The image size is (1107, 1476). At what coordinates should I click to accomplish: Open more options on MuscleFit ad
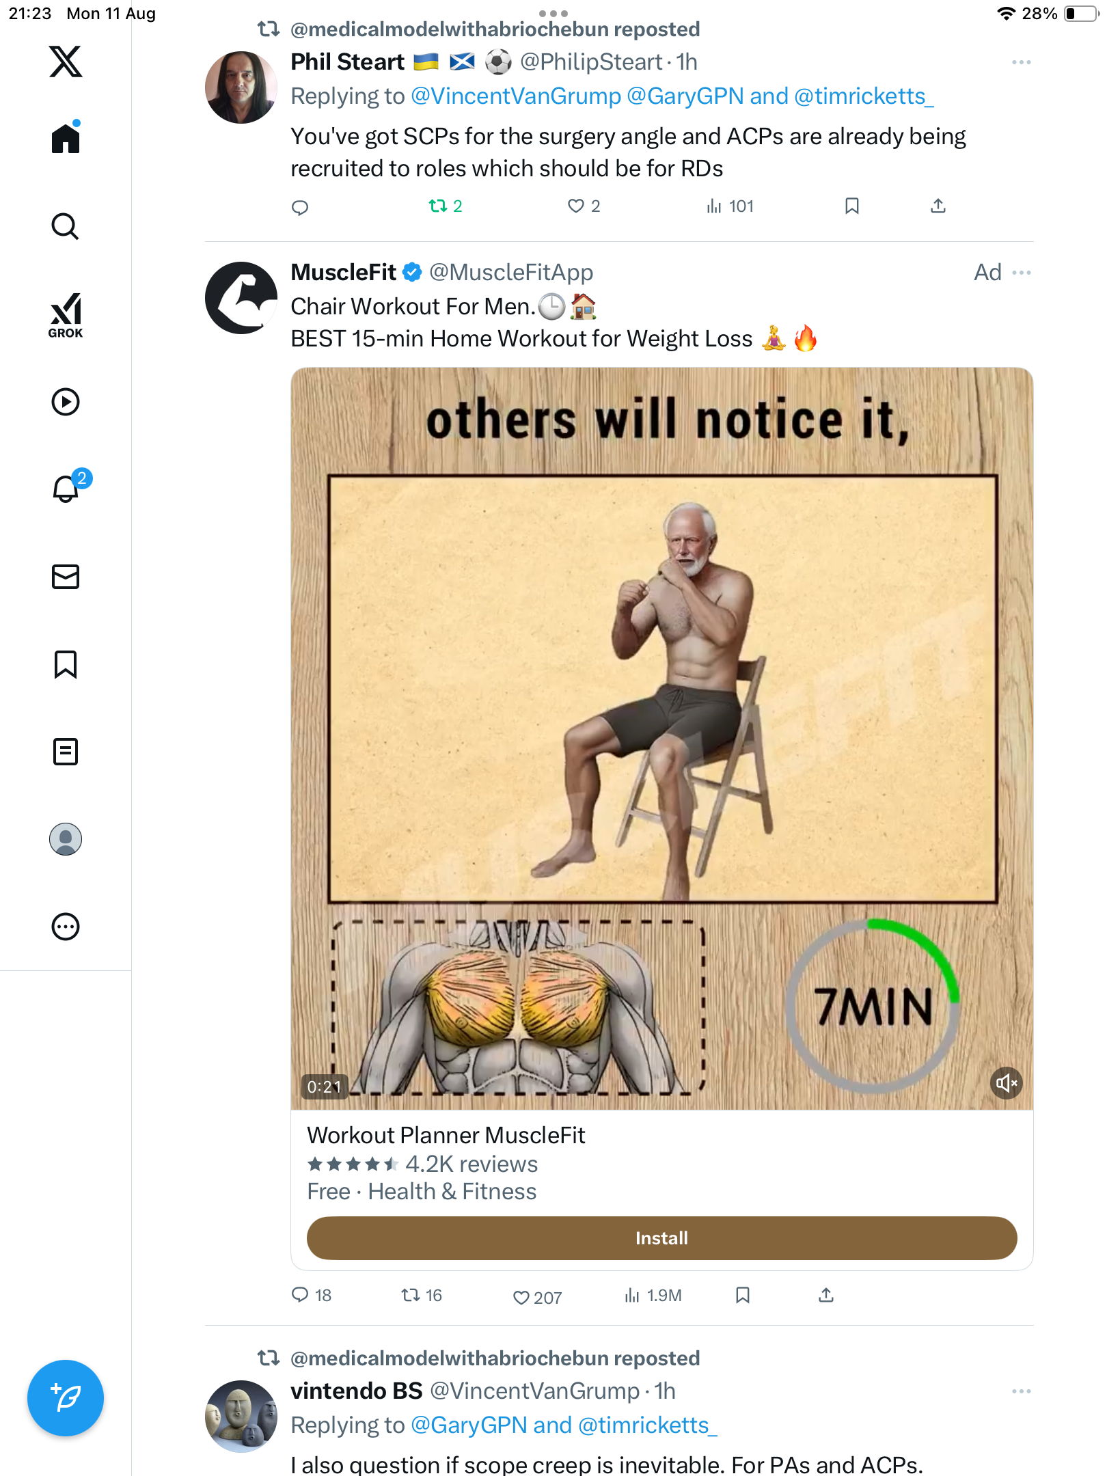[1021, 273]
